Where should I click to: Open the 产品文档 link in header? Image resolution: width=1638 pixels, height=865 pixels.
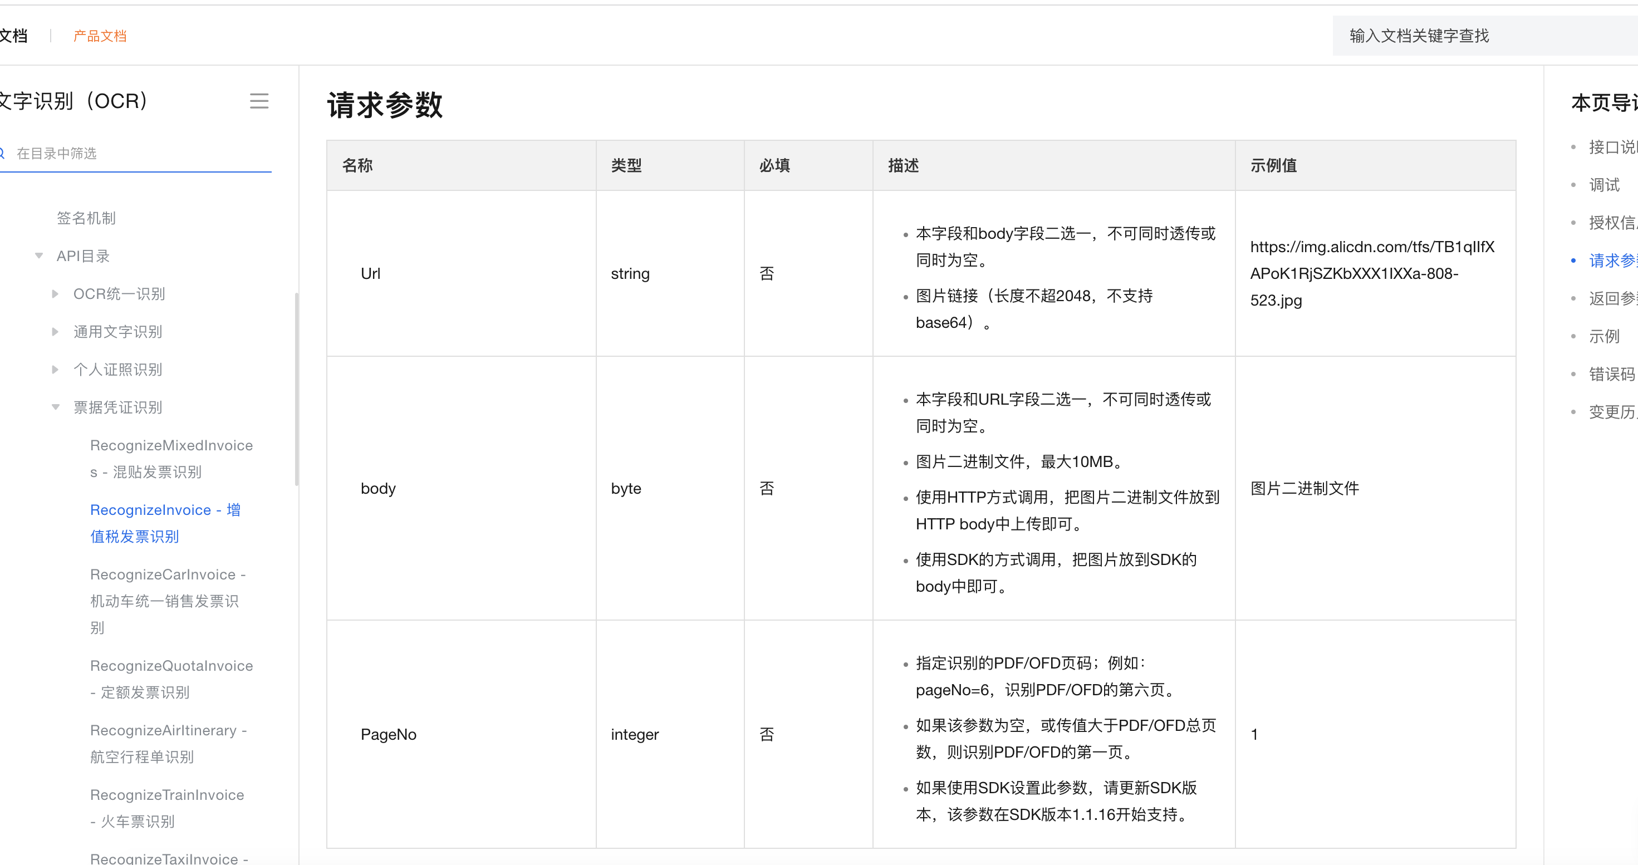click(100, 36)
